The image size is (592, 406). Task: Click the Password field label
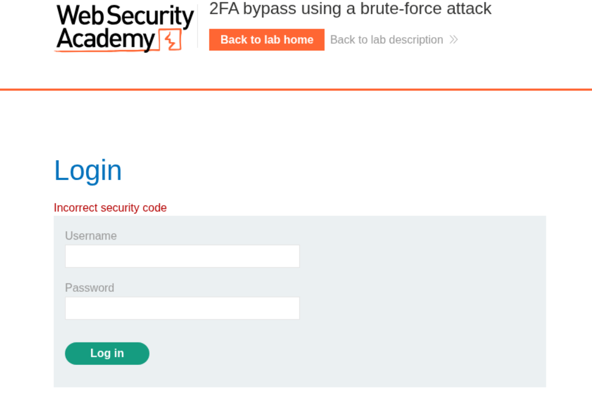pos(89,288)
